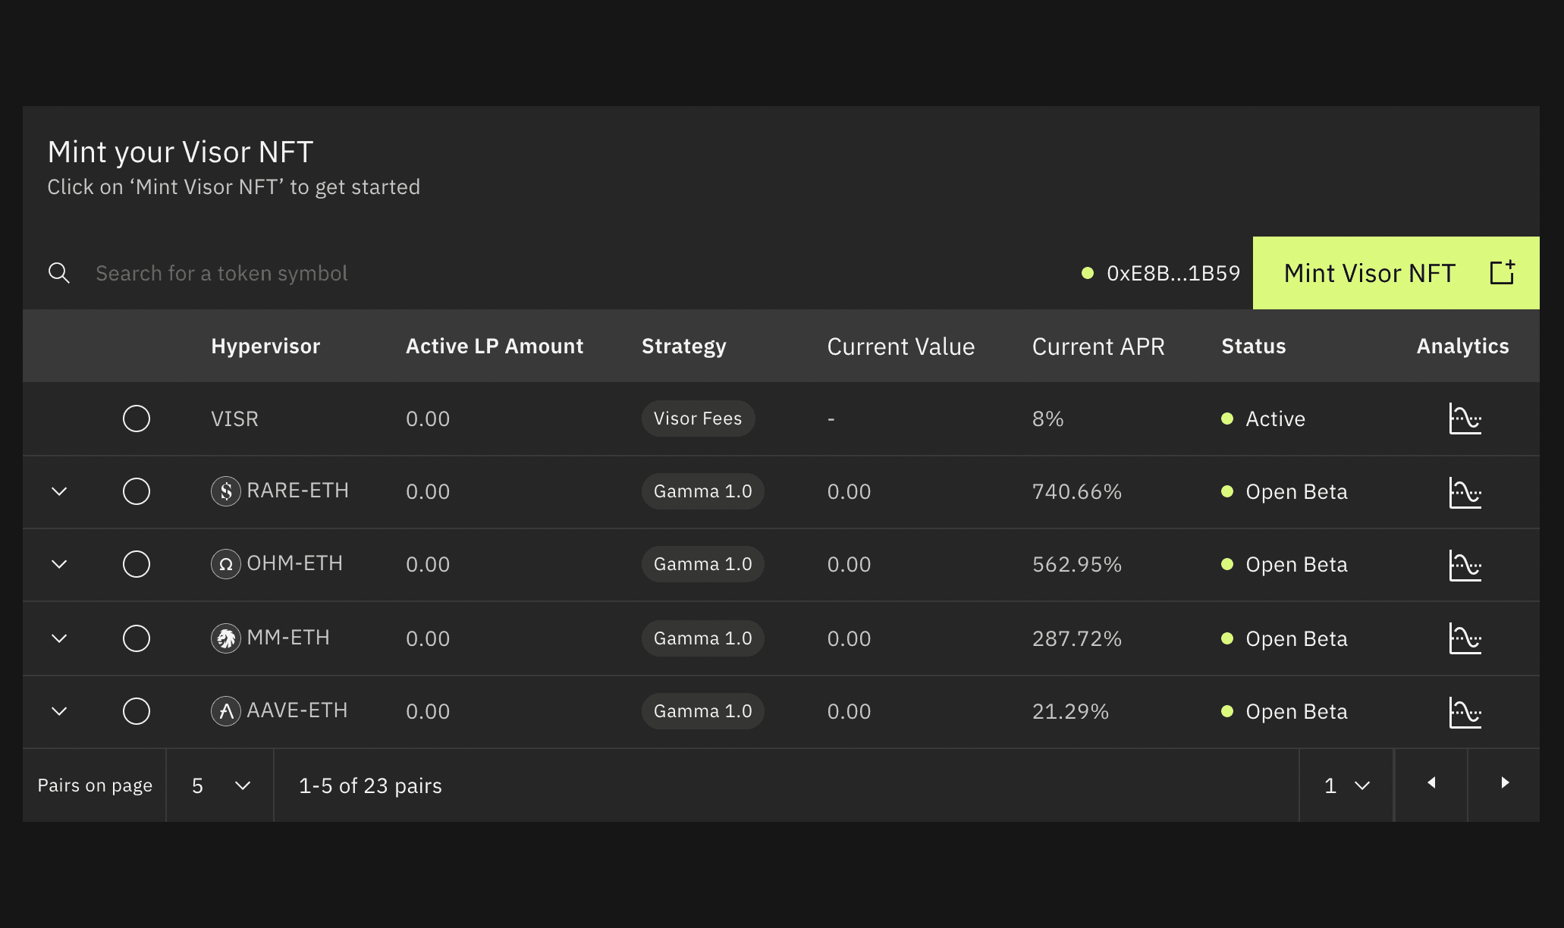Sort by Hypervisor column header
1564x928 pixels.
coord(265,346)
